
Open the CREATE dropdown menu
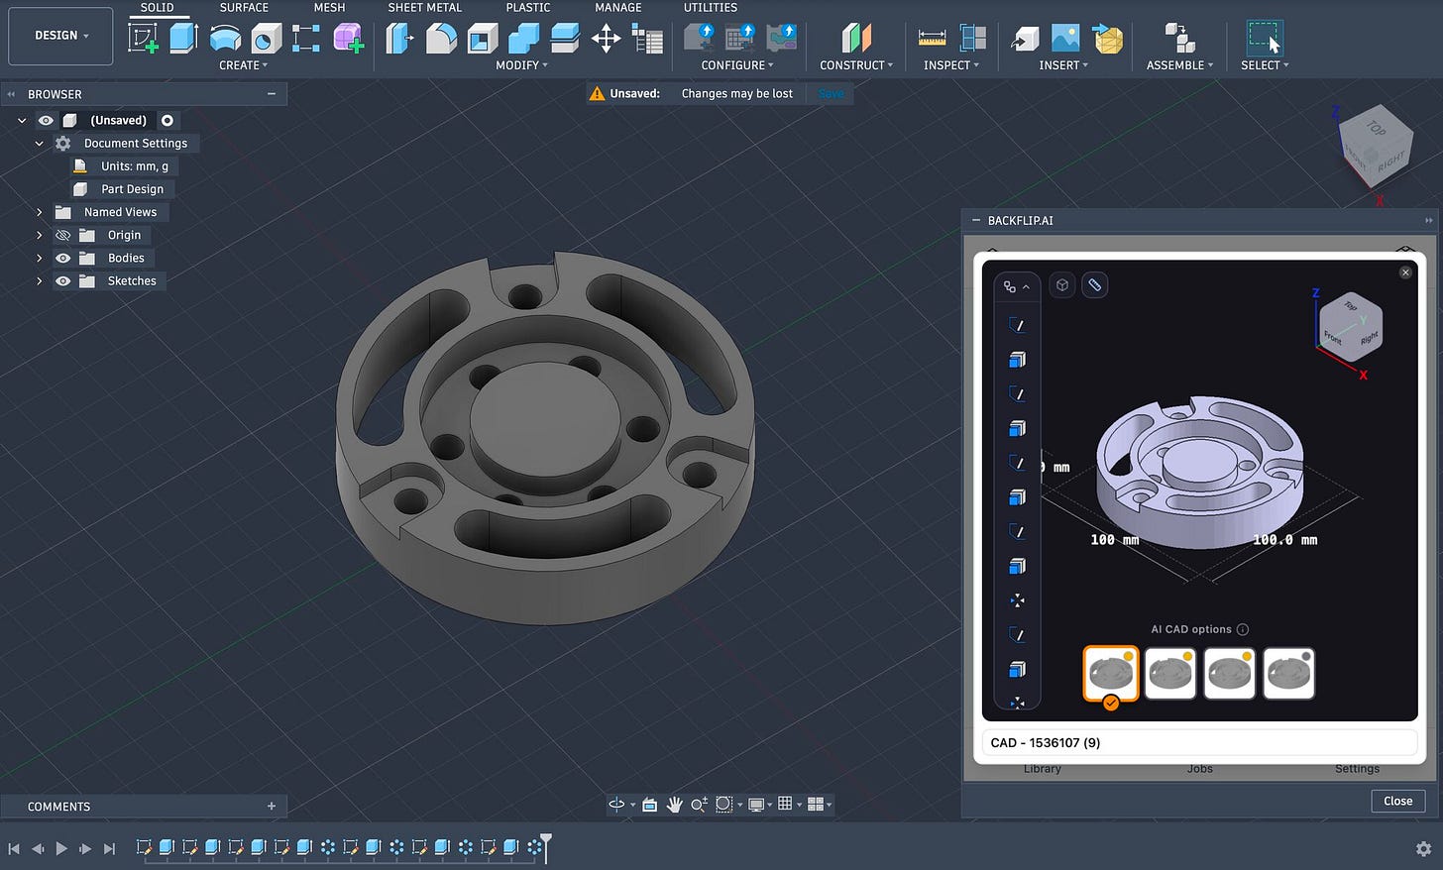243,65
